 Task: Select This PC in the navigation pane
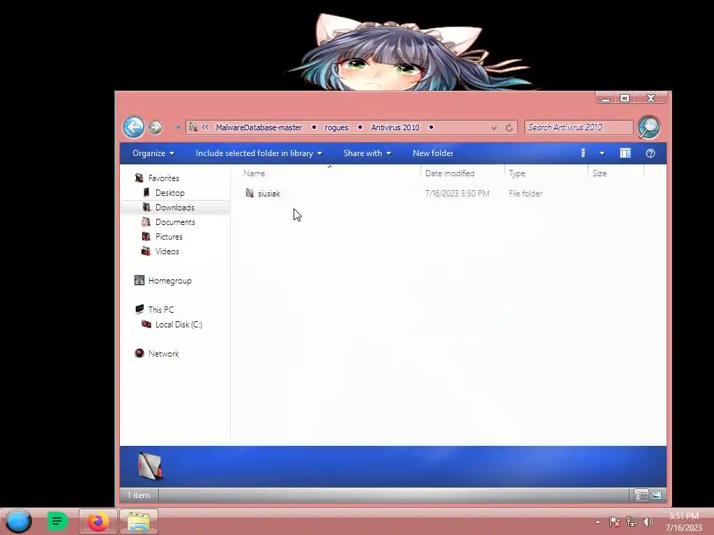[x=161, y=310]
